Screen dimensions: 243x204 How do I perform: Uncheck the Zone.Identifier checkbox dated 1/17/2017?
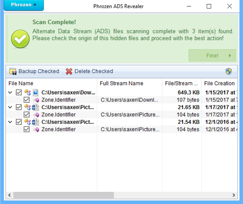tap(27, 115)
